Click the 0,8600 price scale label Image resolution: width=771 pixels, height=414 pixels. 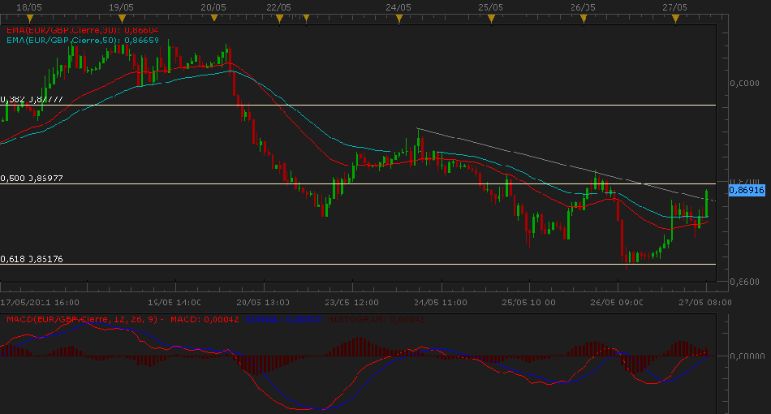(745, 282)
